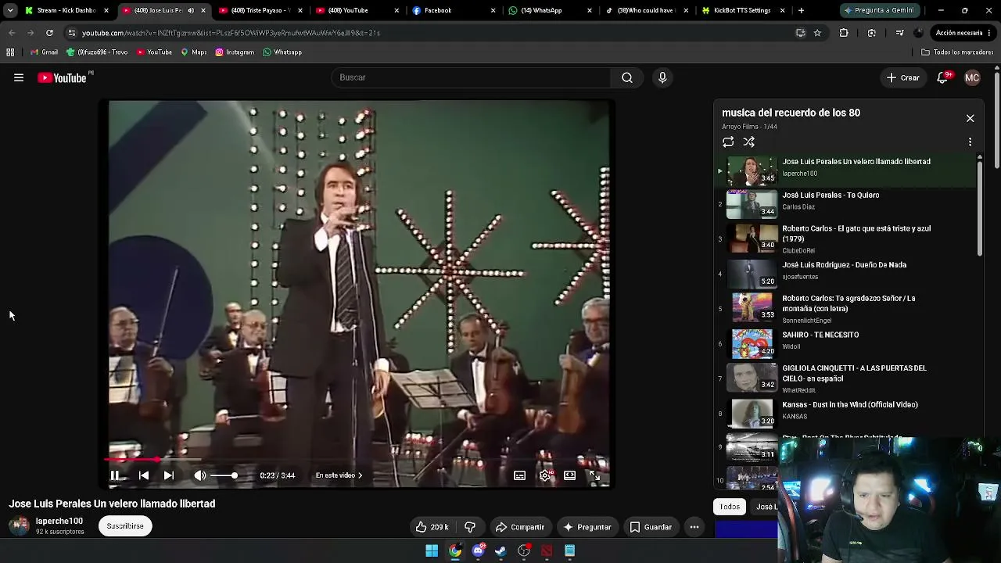Open Chrome extensions puzzle icon
This screenshot has height=563, width=1001.
(844, 33)
